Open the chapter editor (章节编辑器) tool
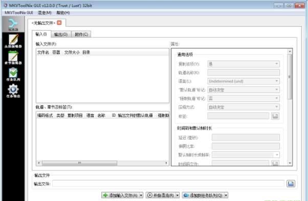Image resolution: width=308 pixels, height=201 pixels. tap(13, 58)
